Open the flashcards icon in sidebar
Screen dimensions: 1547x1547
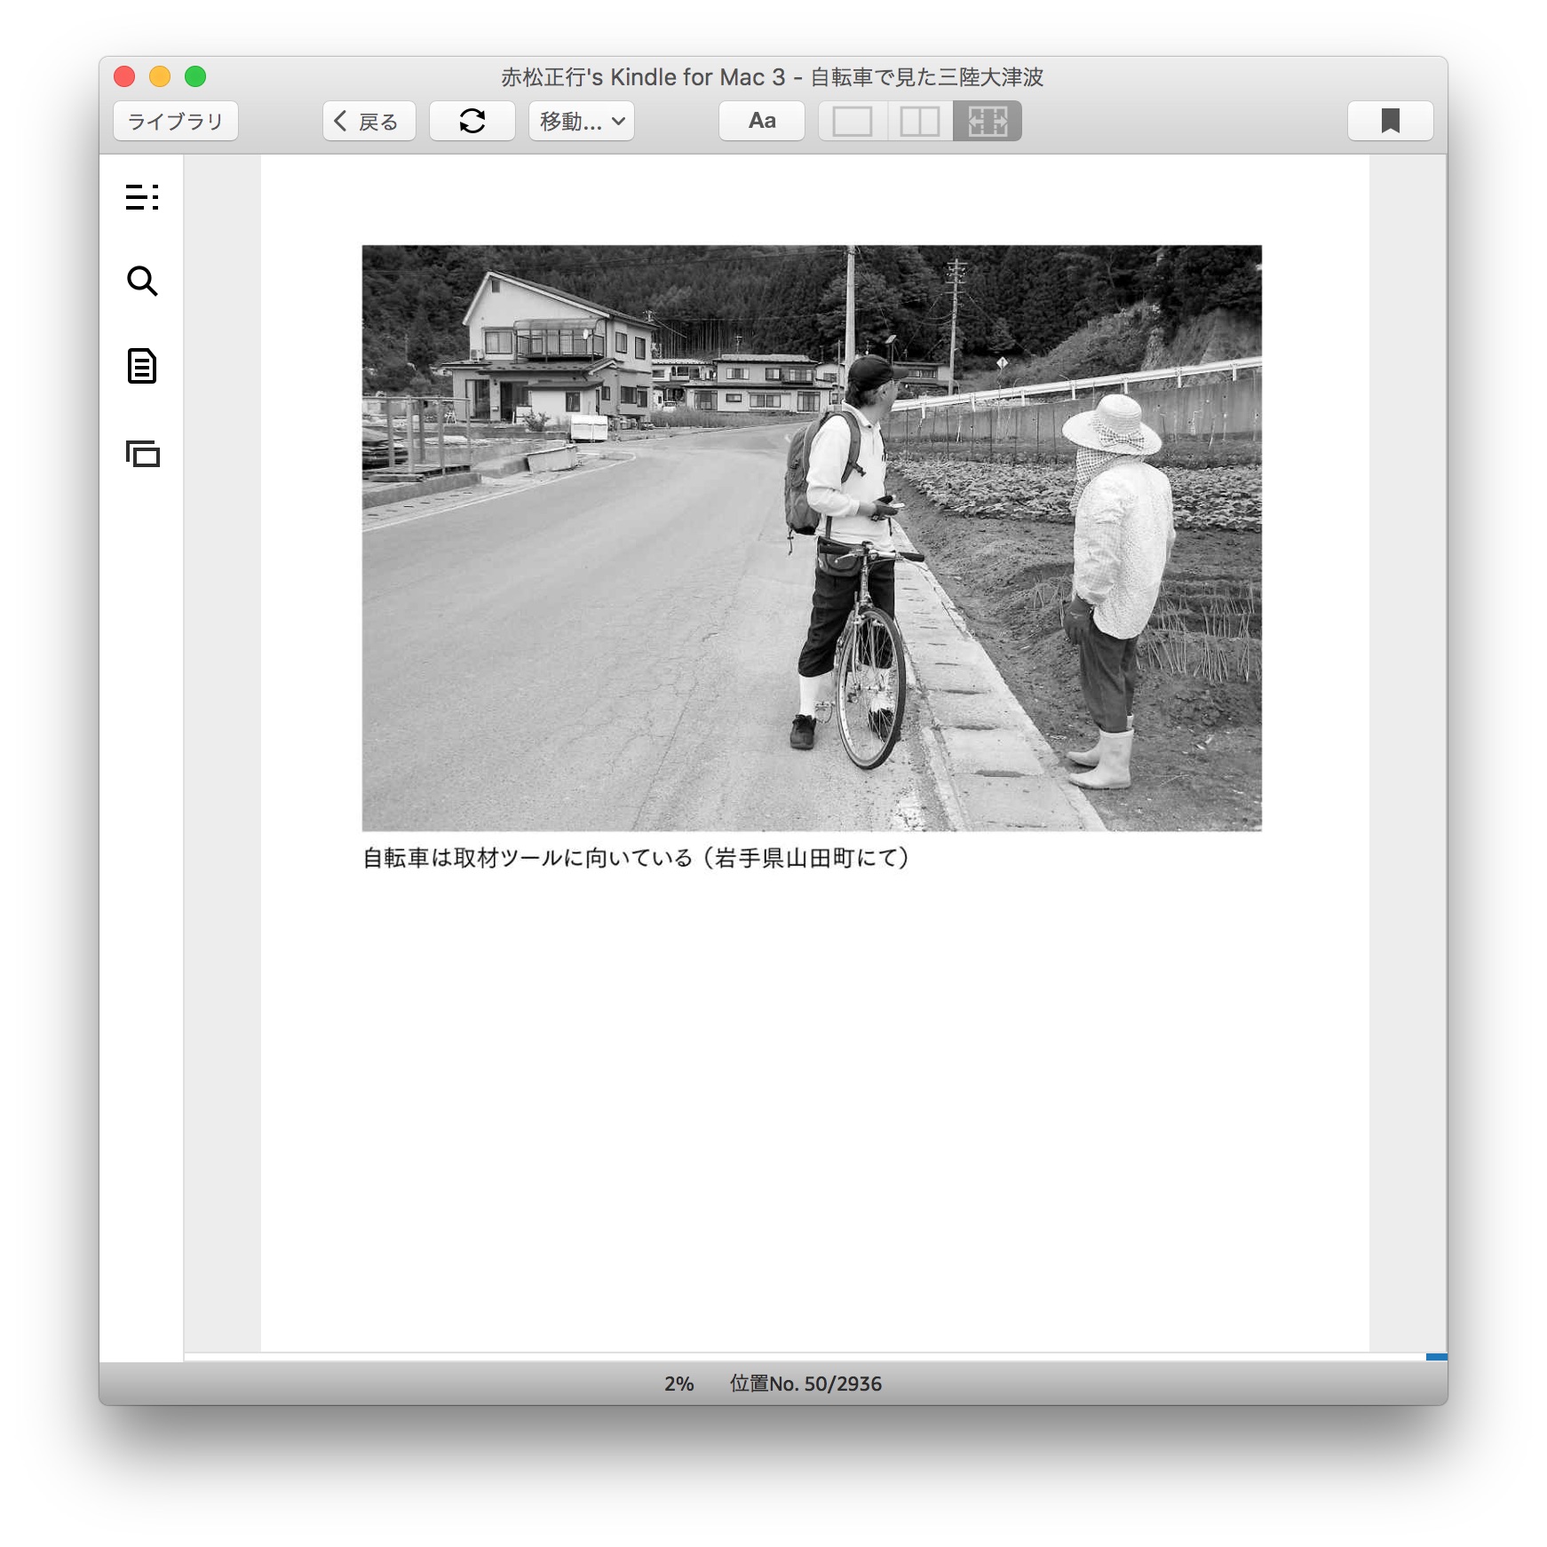click(x=142, y=454)
